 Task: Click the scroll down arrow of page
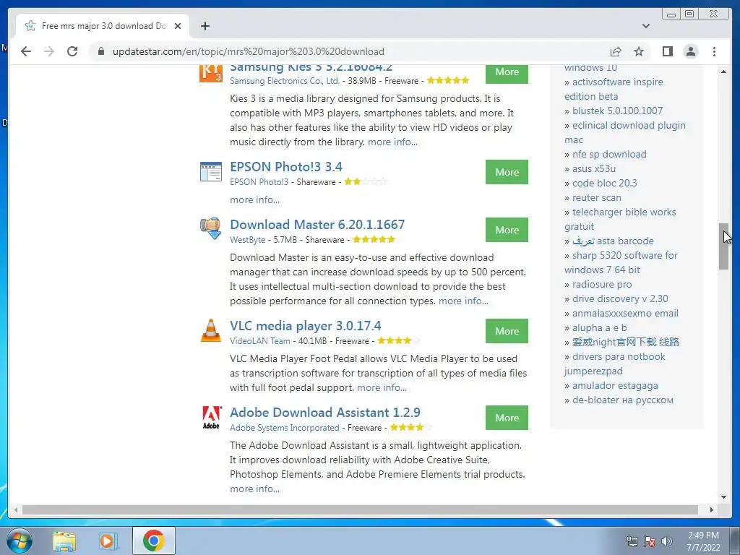(723, 497)
